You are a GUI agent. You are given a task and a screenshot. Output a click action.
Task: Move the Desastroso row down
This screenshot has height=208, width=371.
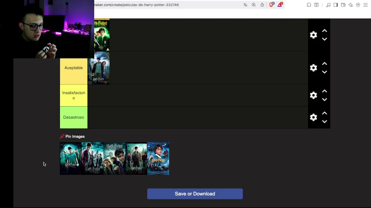coord(325,121)
